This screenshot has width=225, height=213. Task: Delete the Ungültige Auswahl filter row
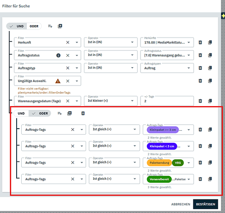[200, 81]
